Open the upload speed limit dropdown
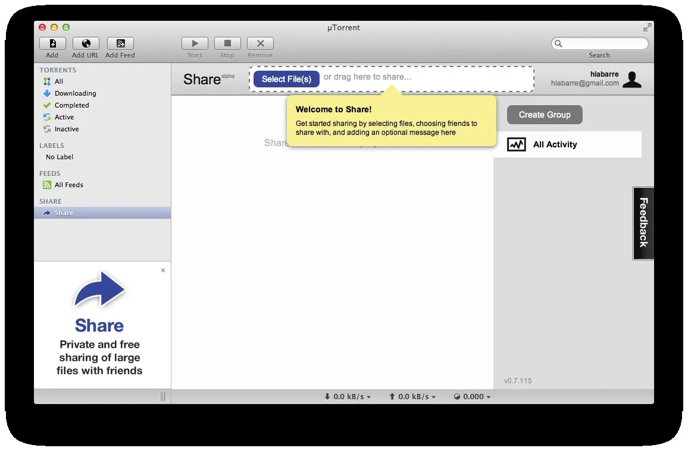This screenshot has width=688, height=451. coord(412,397)
